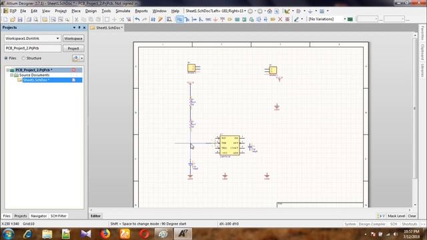
Task: Click the New document icon
Action: pos(5,19)
